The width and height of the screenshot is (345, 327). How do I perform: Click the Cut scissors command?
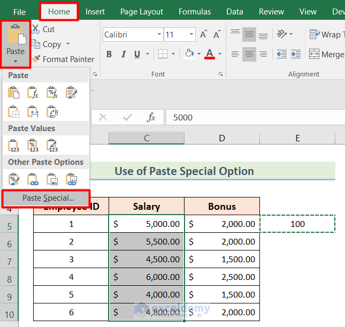(43, 29)
